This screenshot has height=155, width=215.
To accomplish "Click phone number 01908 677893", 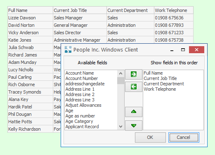I will (x=174, y=25).
